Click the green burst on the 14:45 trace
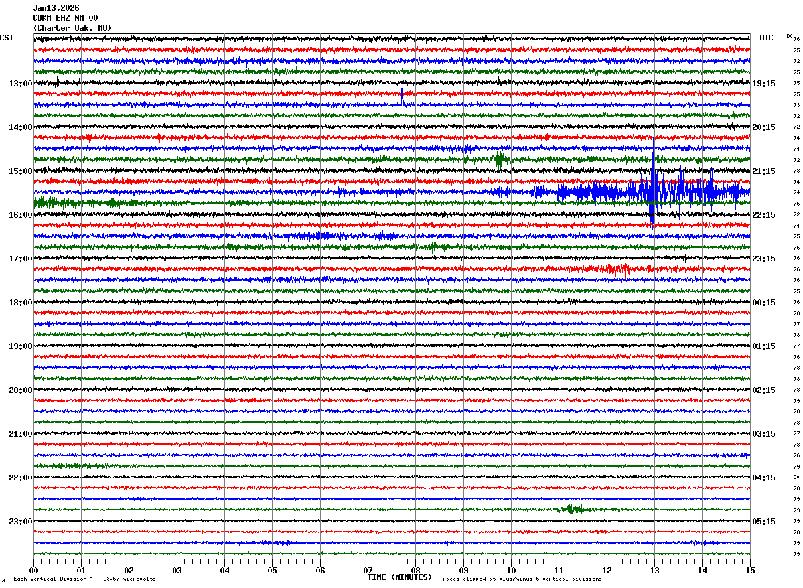The image size is (803, 588). [500, 159]
